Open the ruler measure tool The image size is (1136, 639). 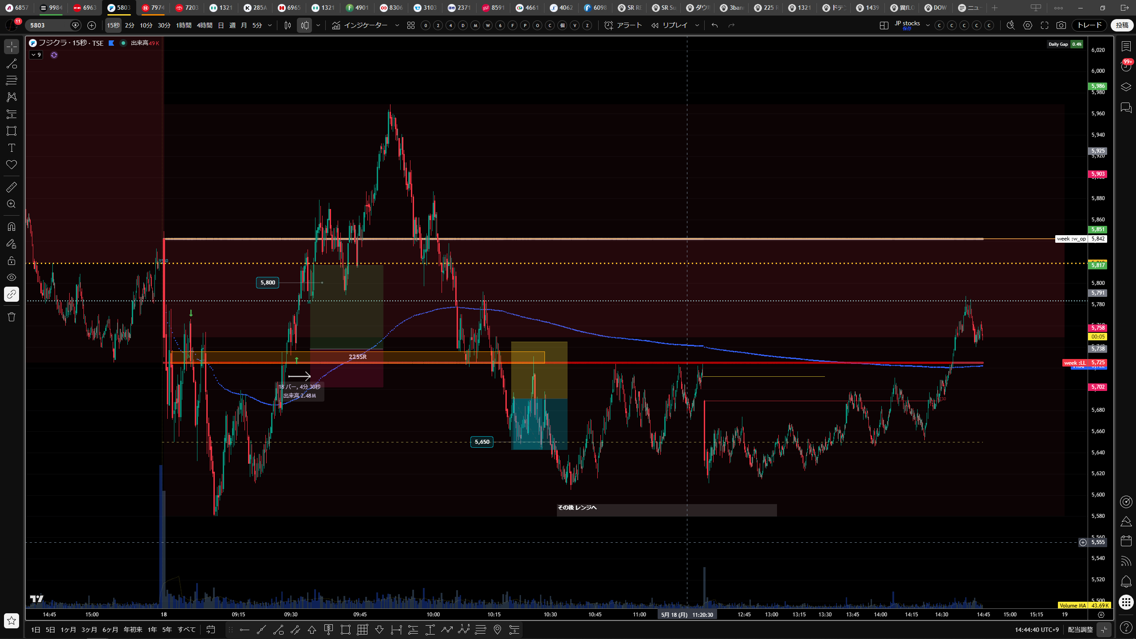[12, 187]
